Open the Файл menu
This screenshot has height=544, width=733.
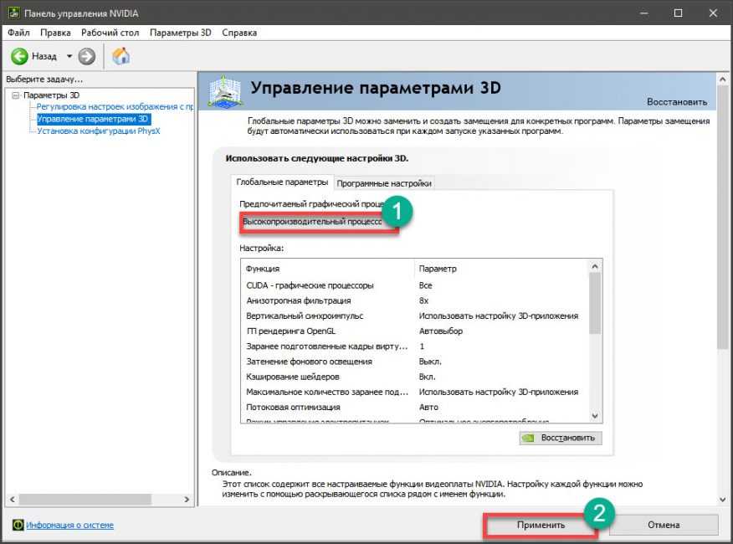tap(18, 33)
